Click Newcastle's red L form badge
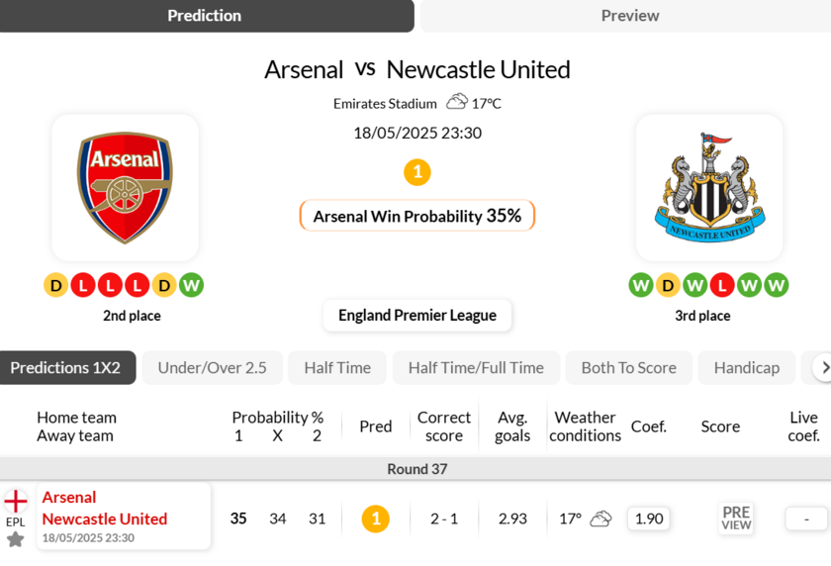 (722, 286)
